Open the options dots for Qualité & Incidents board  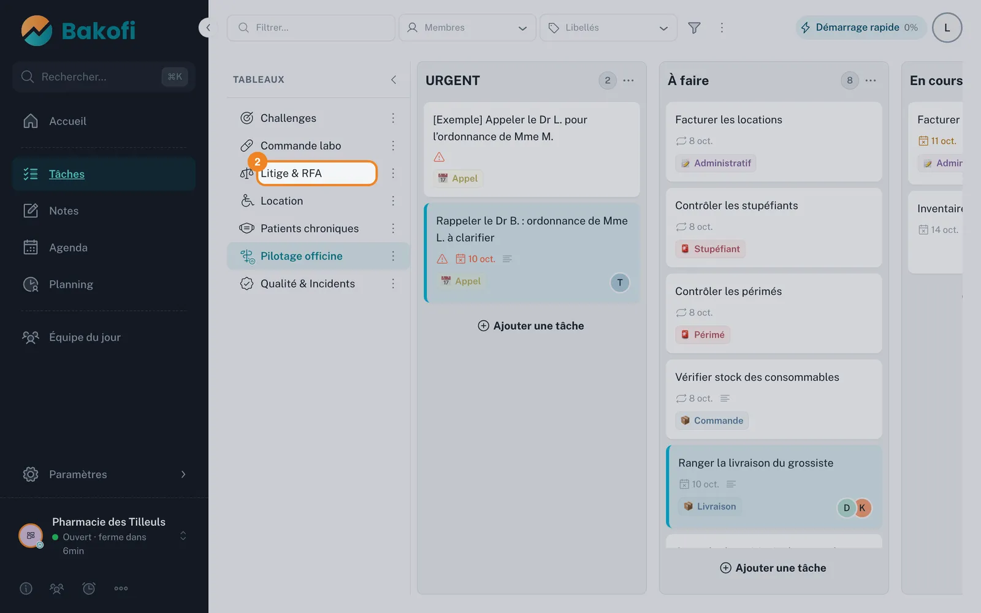pyautogui.click(x=393, y=283)
